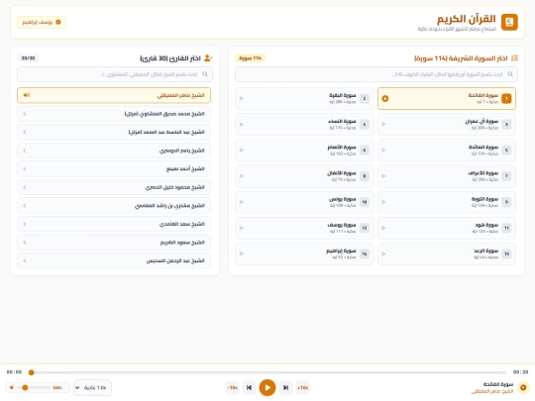Image resolution: width=535 pixels, height=401 pixels.
Task: Click the Quran app logo icon
Action: 509,22
